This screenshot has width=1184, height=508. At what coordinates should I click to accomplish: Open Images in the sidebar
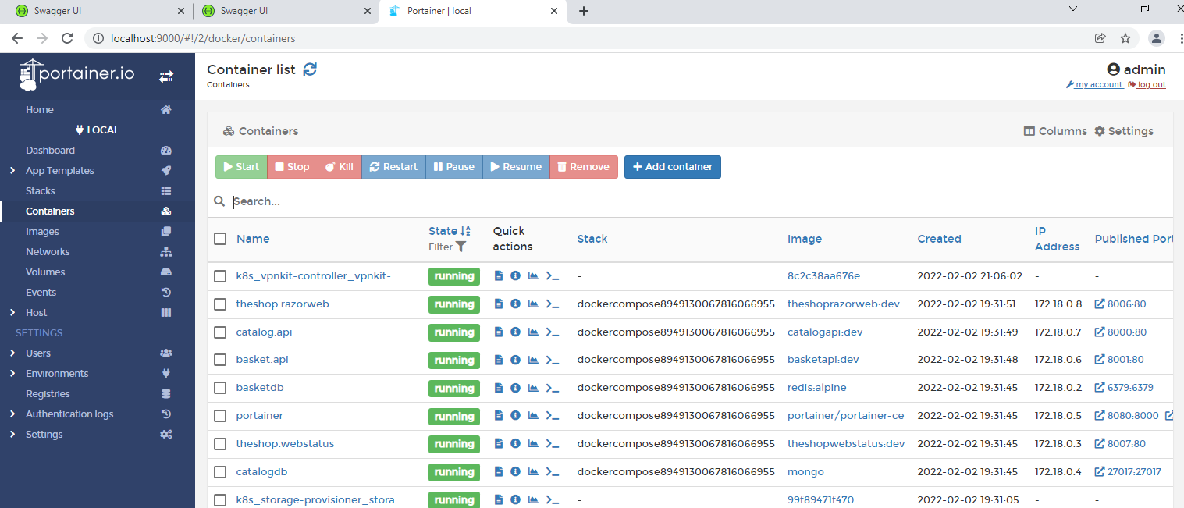[x=42, y=232]
